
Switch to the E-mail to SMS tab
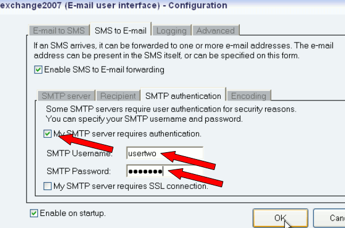(x=59, y=30)
